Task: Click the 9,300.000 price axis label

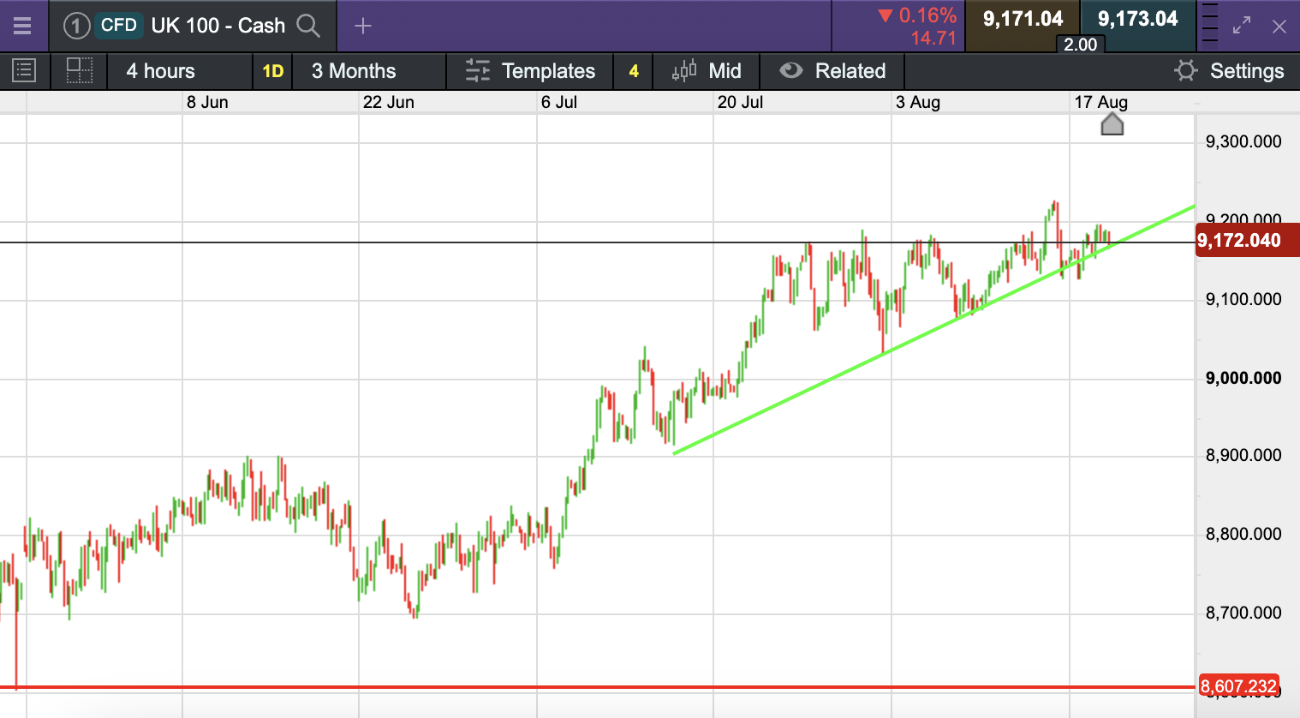Action: click(x=1243, y=141)
